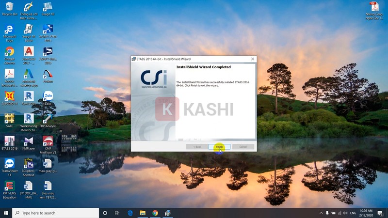Viewport: 388px width, 218px height.
Task: Launch the KMPlayer desktop shortcut
Action: pos(29,141)
